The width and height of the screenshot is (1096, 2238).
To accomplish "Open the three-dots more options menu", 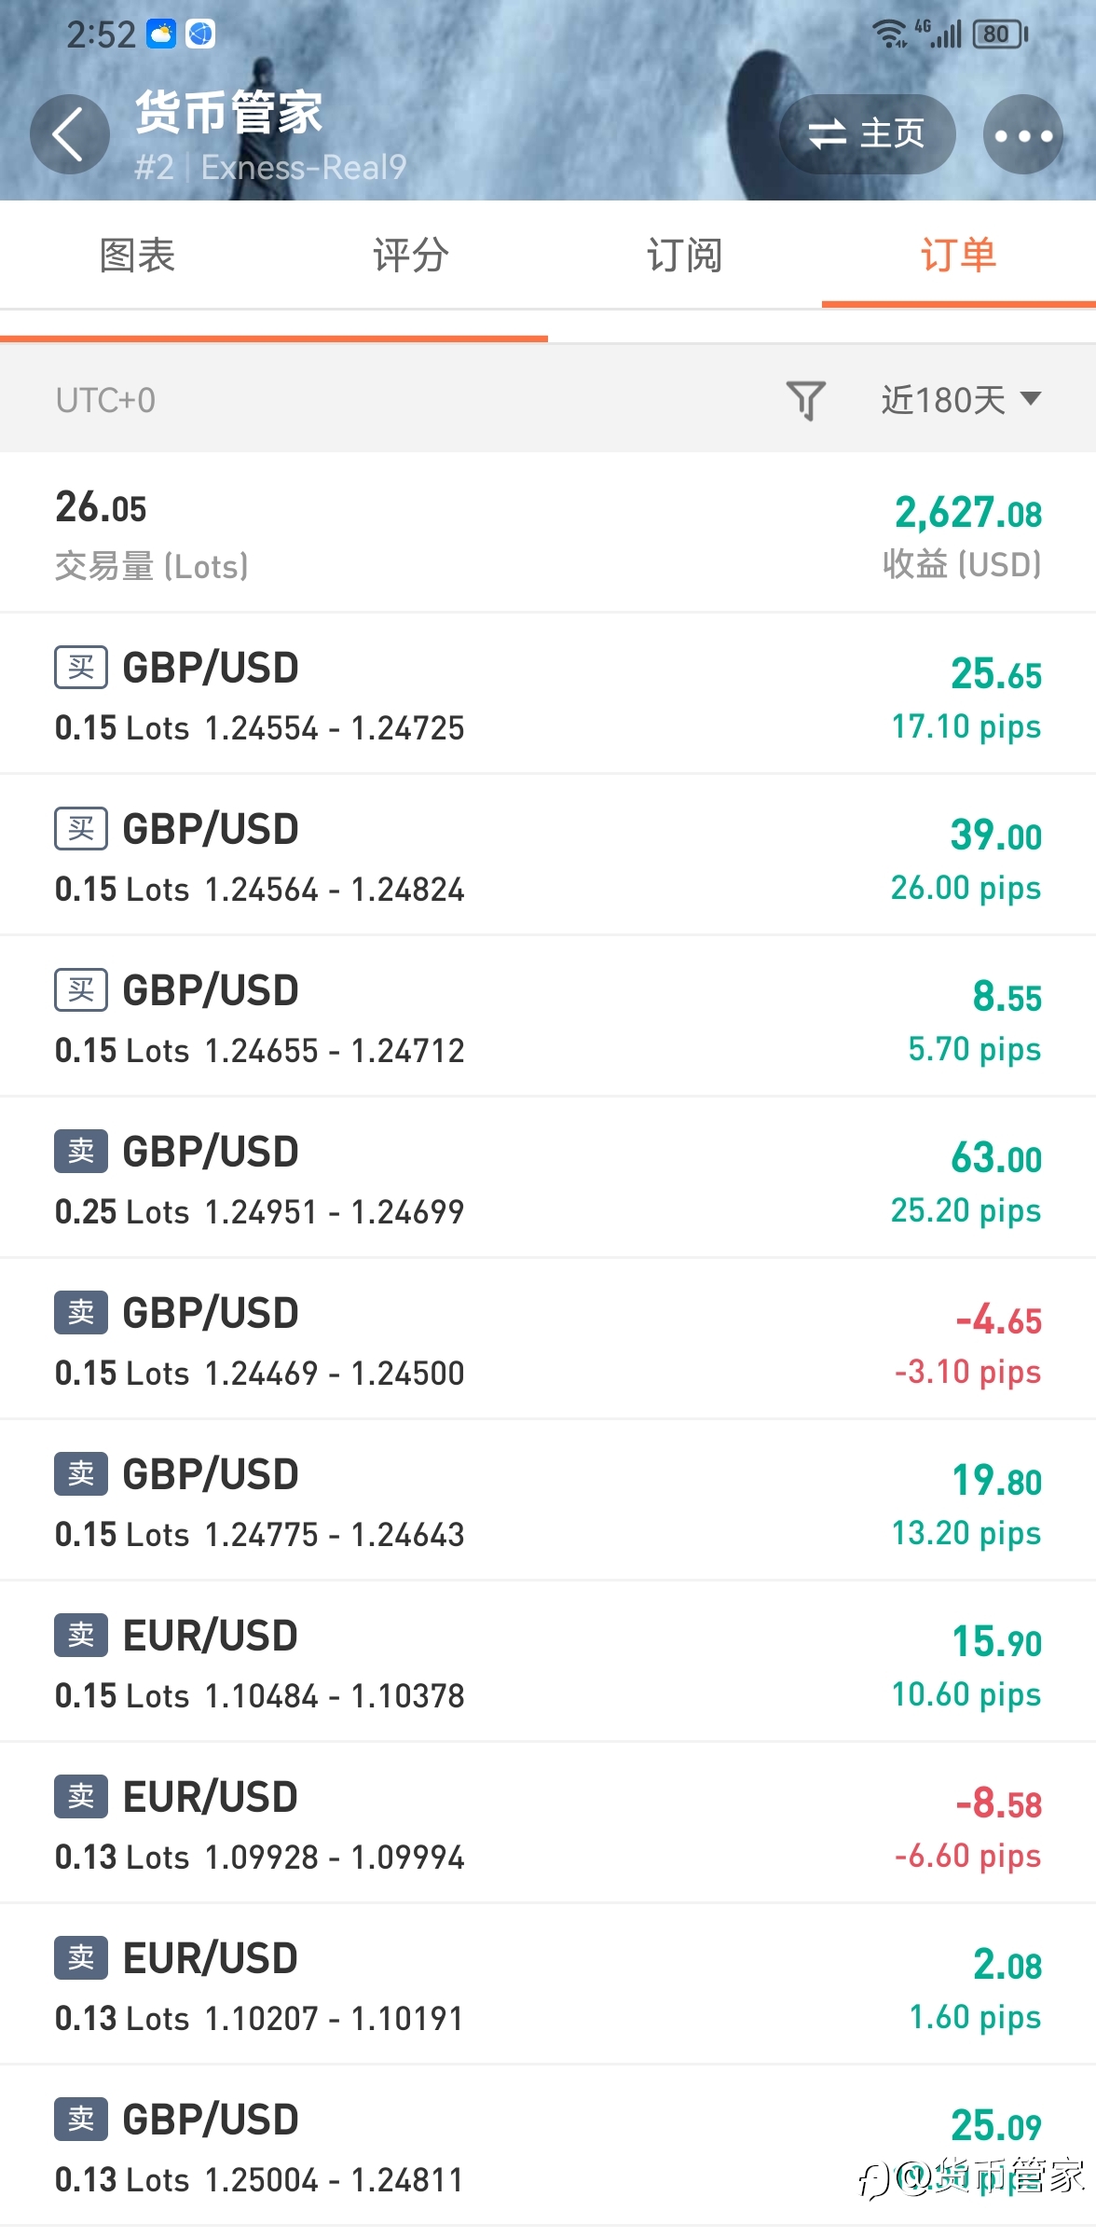I will pyautogui.click(x=1023, y=134).
